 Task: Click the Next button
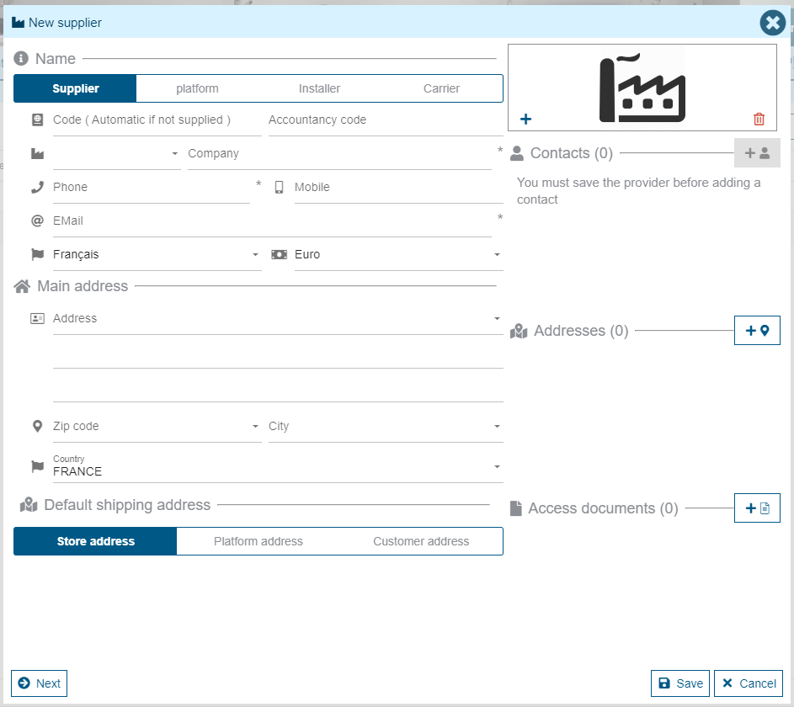[39, 683]
